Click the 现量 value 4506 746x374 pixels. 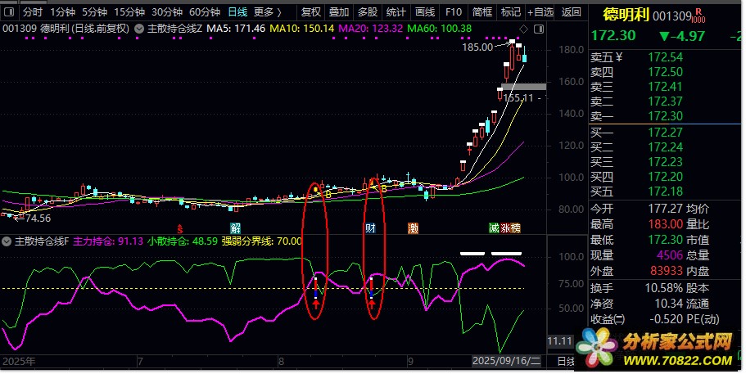coord(670,255)
